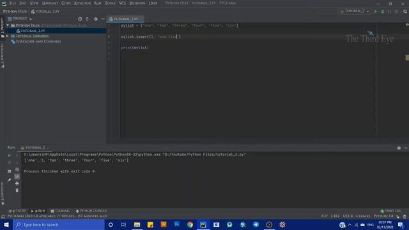Open Windows Task View

click(123, 224)
